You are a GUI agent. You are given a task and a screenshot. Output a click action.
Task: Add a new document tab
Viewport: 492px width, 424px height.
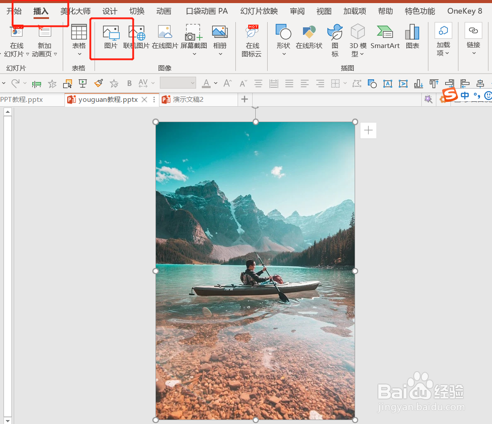tap(245, 99)
